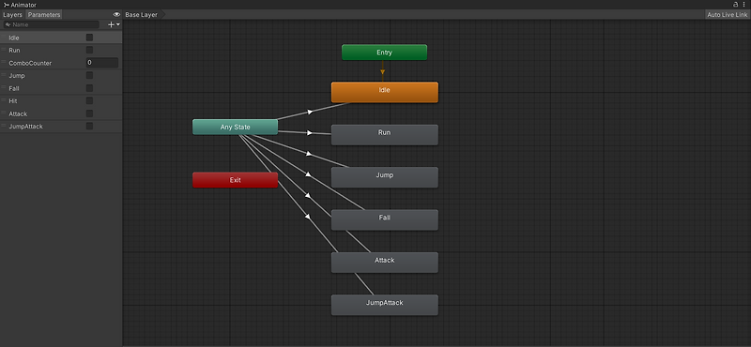Select the Attack state node

coord(385,263)
